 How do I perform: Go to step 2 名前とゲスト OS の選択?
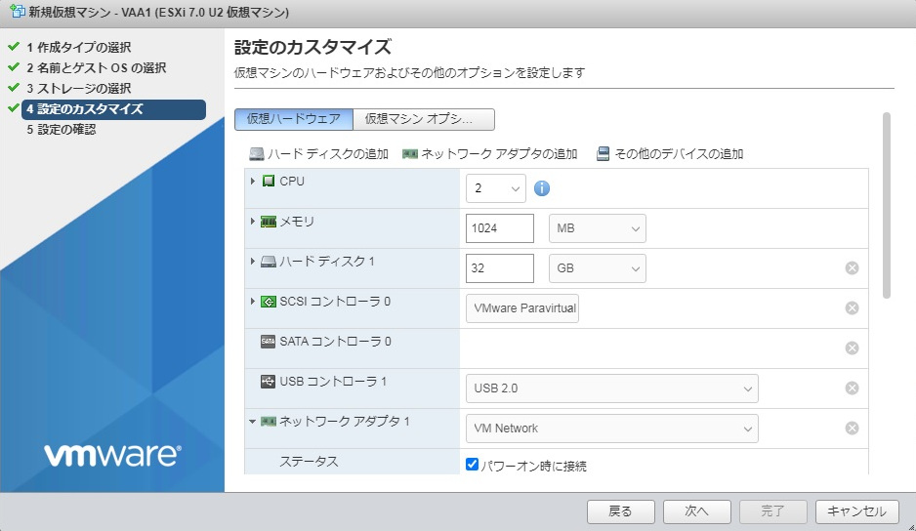pos(97,67)
